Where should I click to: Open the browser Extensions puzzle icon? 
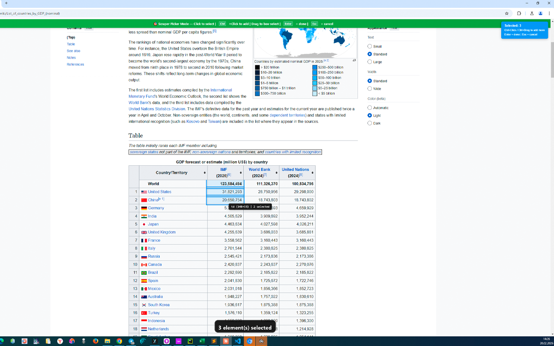(x=519, y=13)
